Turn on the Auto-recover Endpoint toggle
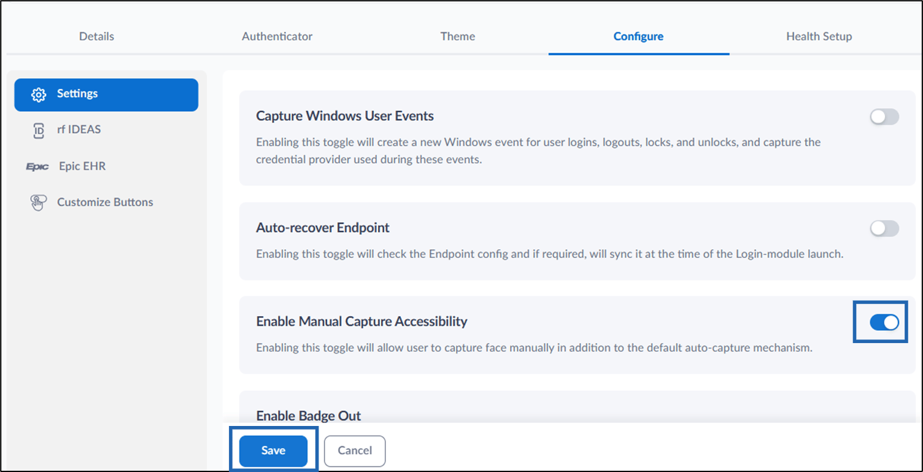The height and width of the screenshot is (472, 923). pyautogui.click(x=884, y=228)
